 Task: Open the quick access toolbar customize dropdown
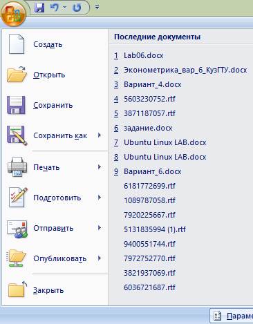click(x=97, y=8)
